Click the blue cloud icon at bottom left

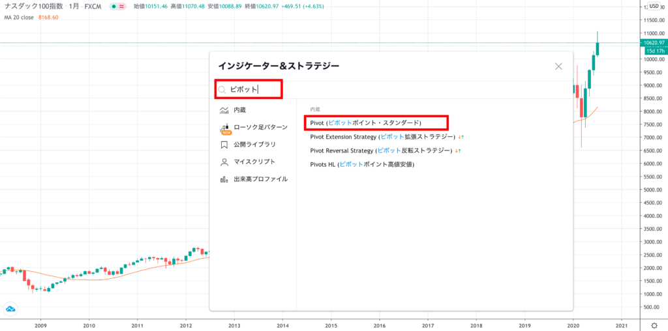pyautogui.click(x=11, y=309)
